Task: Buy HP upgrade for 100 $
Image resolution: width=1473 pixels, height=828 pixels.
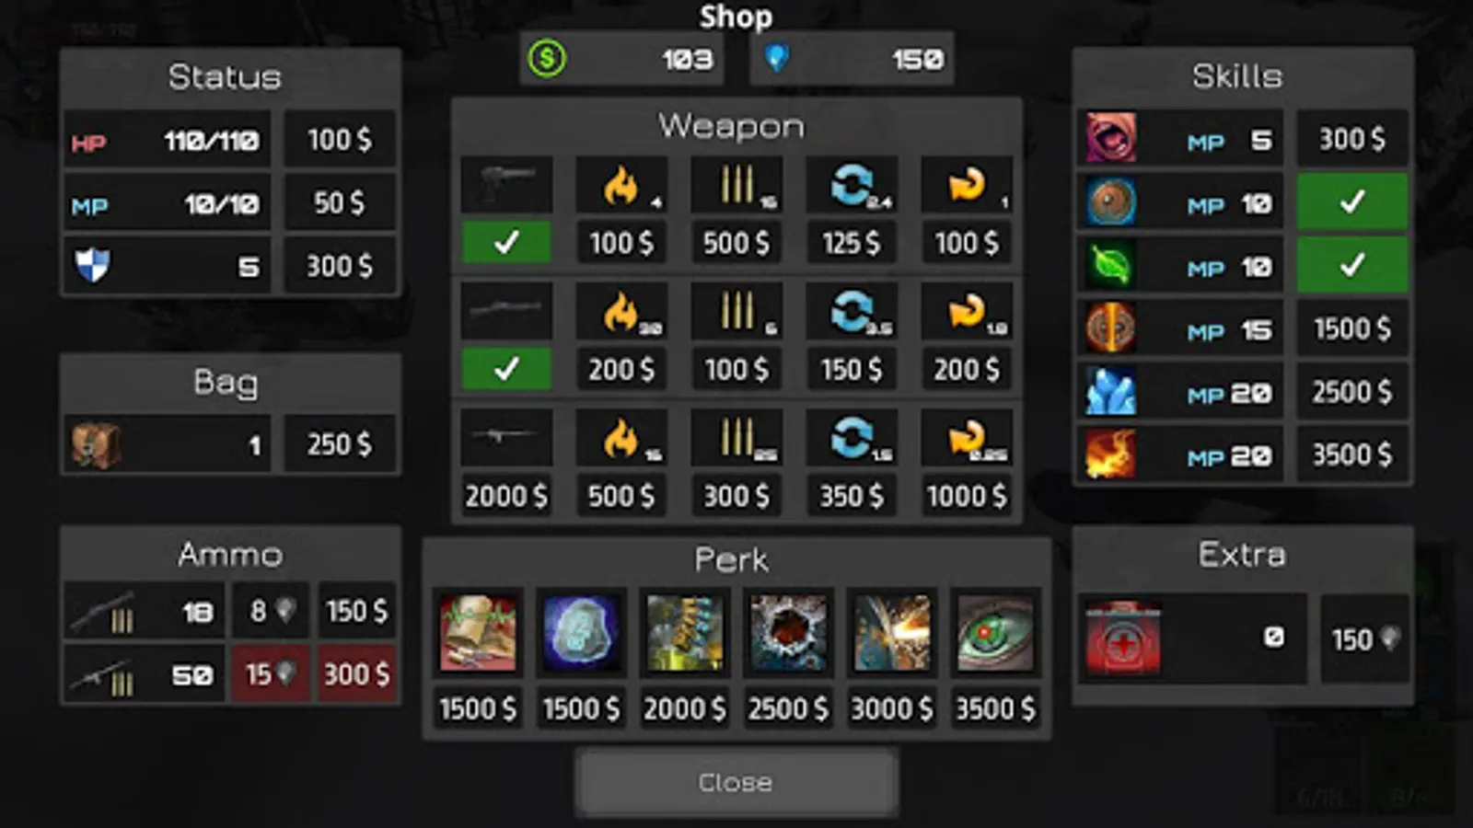Action: click(x=340, y=139)
